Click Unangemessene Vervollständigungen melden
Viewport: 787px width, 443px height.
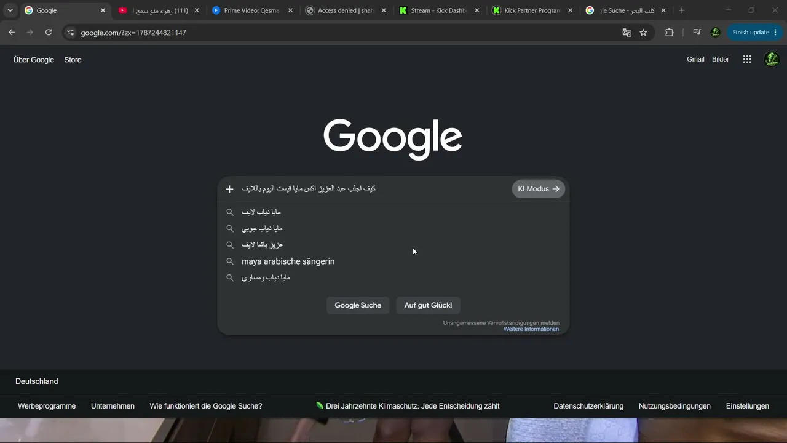tap(501, 322)
